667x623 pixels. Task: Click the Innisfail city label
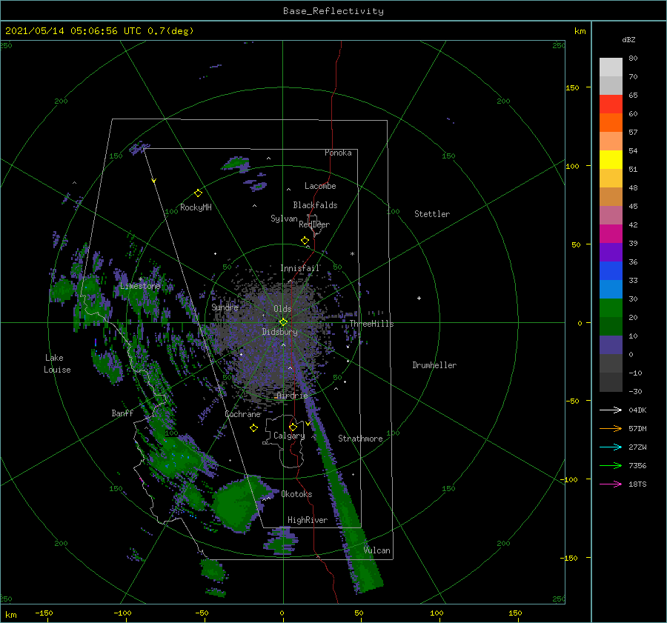pyautogui.click(x=299, y=268)
